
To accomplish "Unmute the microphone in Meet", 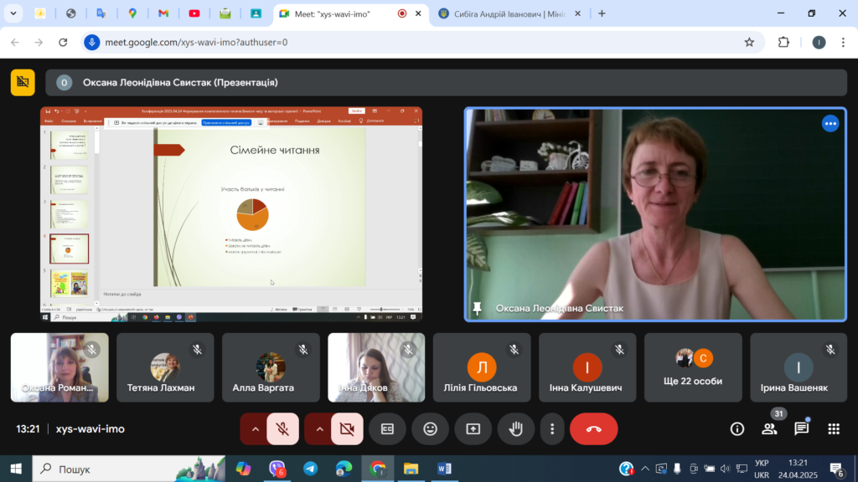I will 282,429.
